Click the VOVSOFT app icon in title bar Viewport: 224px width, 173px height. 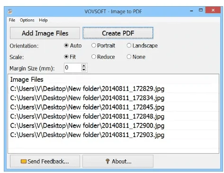tap(10, 11)
